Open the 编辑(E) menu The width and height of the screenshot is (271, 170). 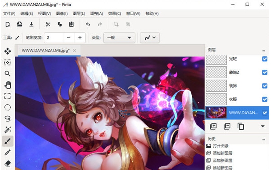pyautogui.click(x=27, y=13)
